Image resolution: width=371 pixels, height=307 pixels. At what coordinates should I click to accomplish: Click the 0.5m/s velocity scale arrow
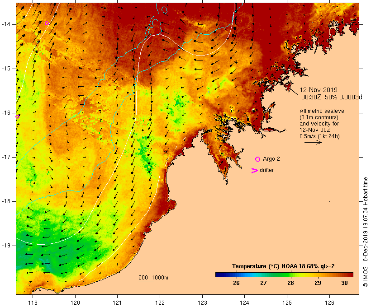point(313,142)
